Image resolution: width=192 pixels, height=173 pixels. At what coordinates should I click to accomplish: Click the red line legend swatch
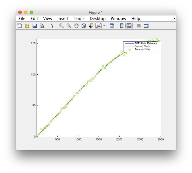coord(129,47)
